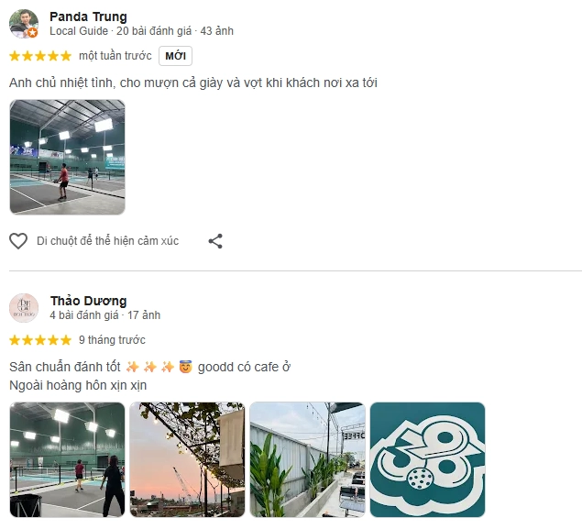Image resolution: width=582 pixels, height=529 pixels.
Task: Open the Panda Trung reviewer name link
Action: (x=88, y=17)
